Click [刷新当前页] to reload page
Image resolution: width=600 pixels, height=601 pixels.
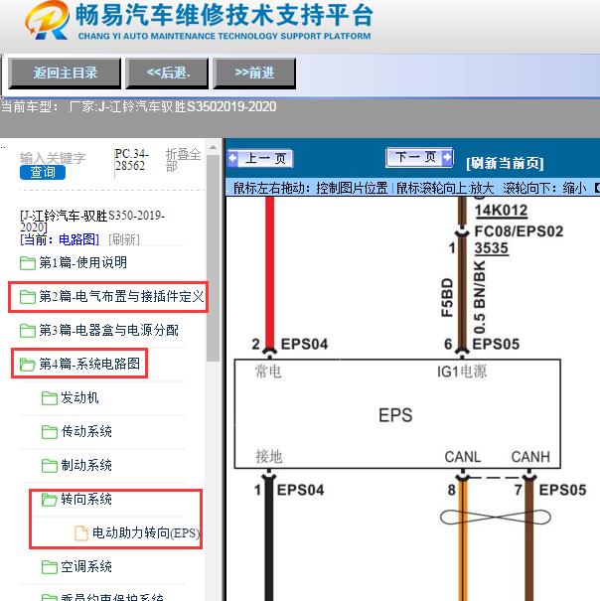(x=505, y=163)
